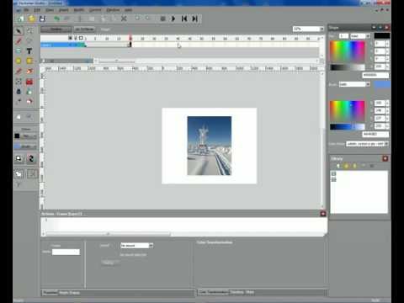The width and height of the screenshot is (404, 303).
Task: Click the stage vertical scrollbar
Action: pos(322,141)
